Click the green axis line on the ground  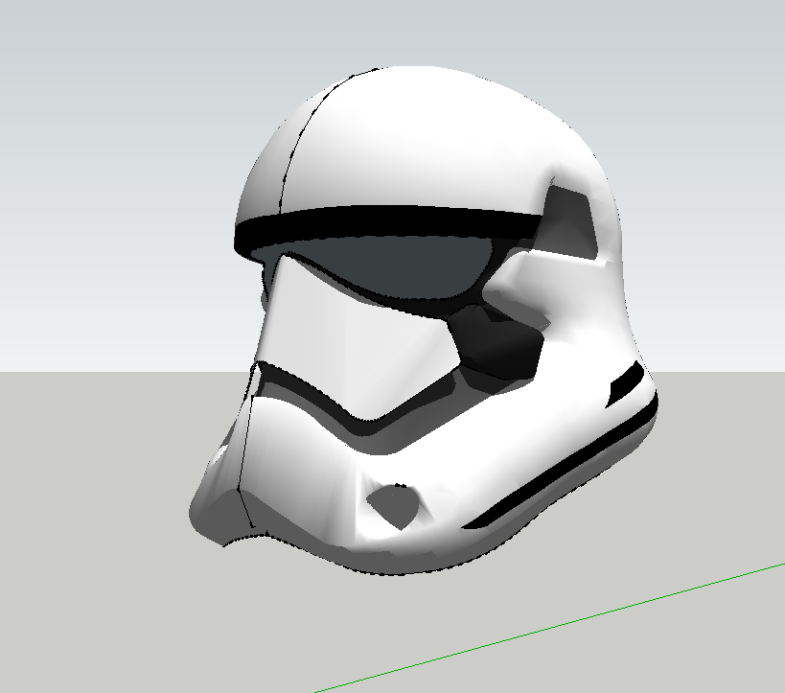coord(550,628)
